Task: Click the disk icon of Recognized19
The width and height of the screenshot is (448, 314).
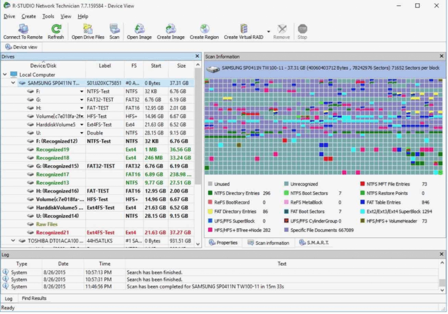Action: [x=30, y=149]
